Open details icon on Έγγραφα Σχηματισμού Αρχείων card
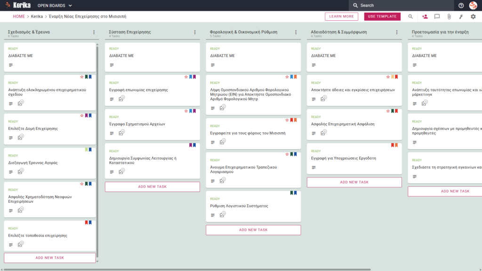Screen dimensions: 482x271 tap(112, 133)
